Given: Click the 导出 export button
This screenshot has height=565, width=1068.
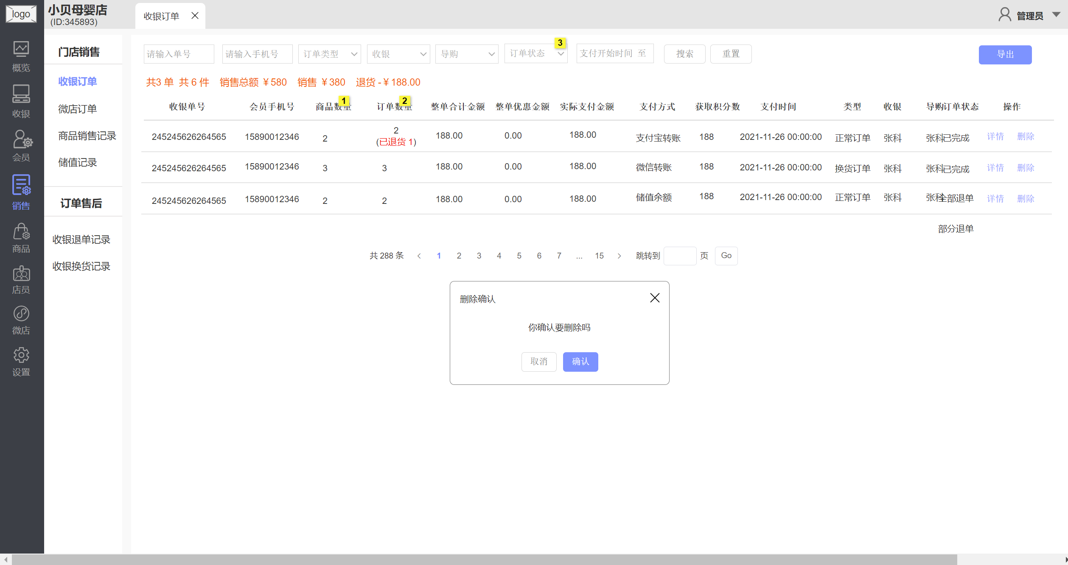Looking at the screenshot, I should [x=1005, y=55].
